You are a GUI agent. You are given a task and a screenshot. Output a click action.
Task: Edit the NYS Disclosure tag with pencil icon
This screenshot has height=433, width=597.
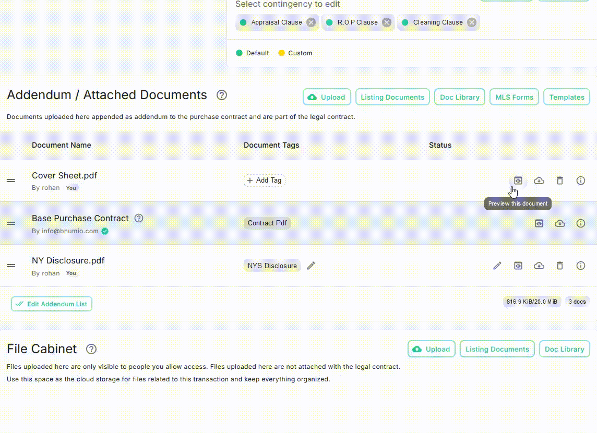coord(311,266)
